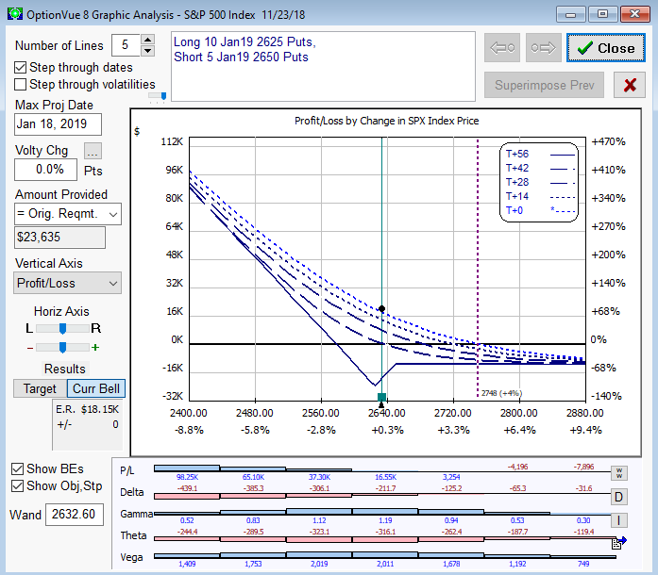Increase Number of Lines with up arrow
This screenshot has height=575, width=658.
tap(147, 41)
